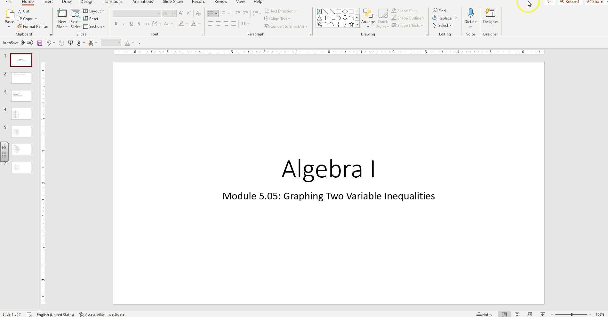Click the Replace button

(x=442, y=18)
